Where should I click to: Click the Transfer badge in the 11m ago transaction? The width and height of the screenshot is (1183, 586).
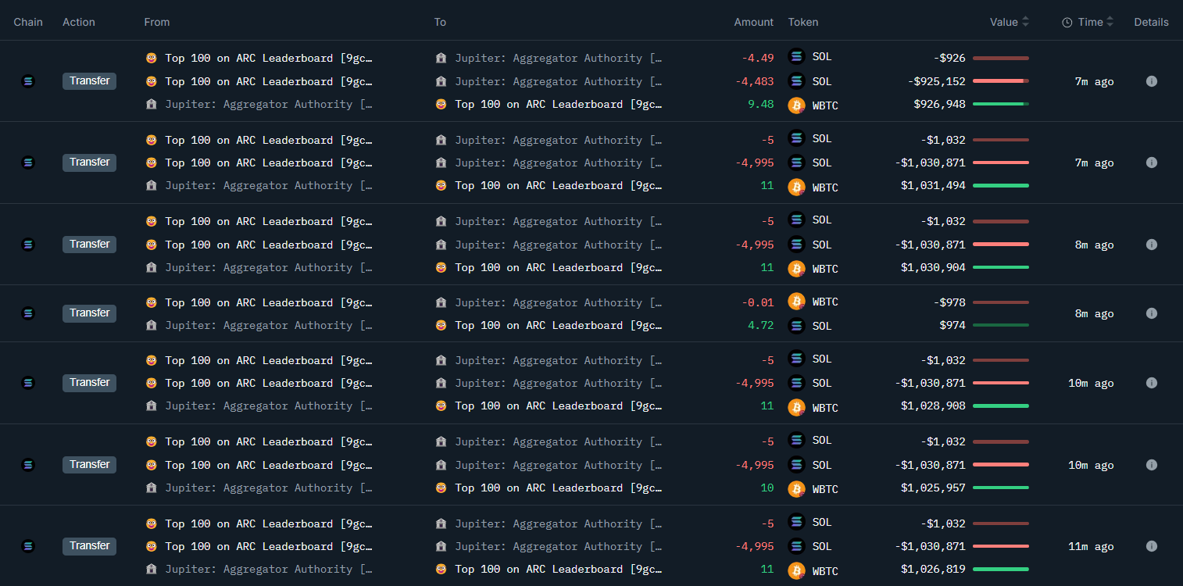click(89, 546)
